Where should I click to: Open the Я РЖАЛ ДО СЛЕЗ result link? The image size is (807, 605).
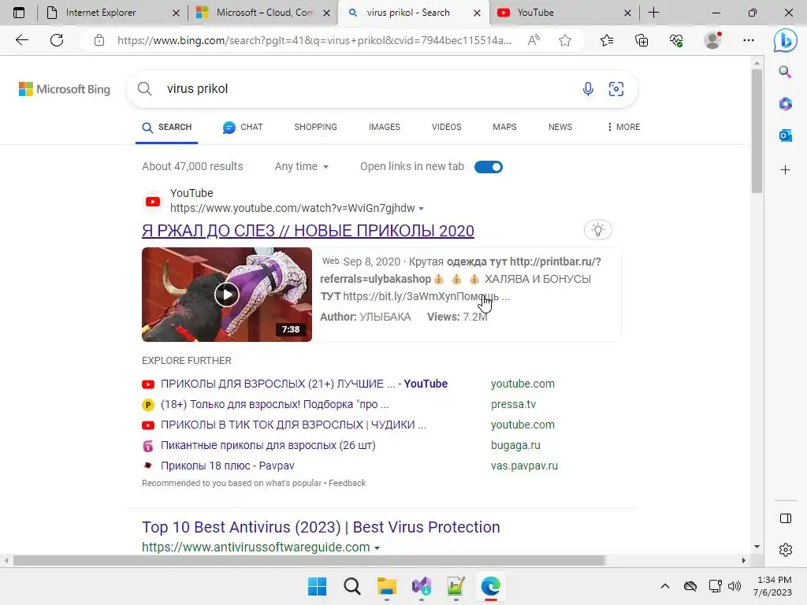[308, 231]
